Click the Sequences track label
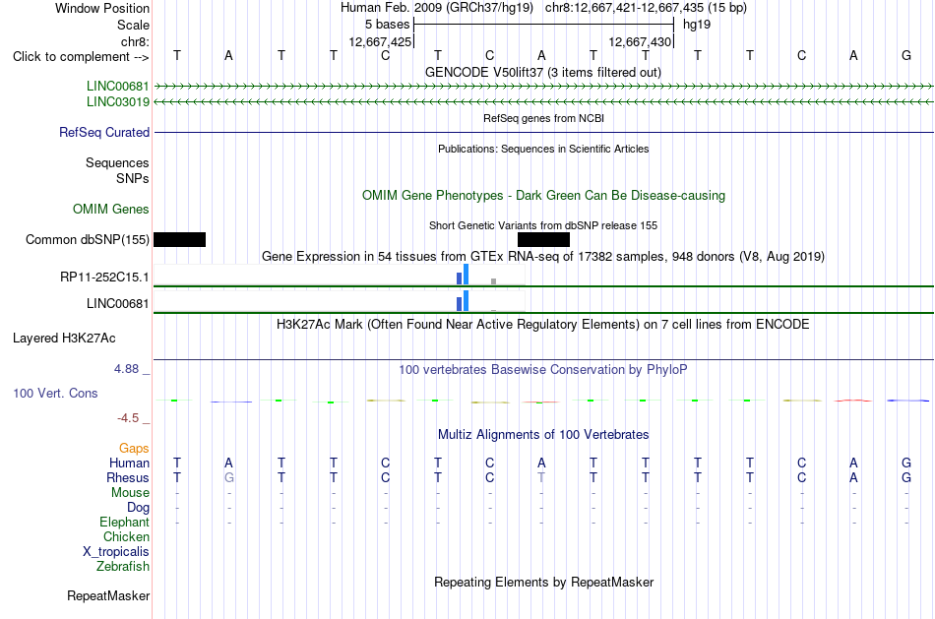 point(117,162)
